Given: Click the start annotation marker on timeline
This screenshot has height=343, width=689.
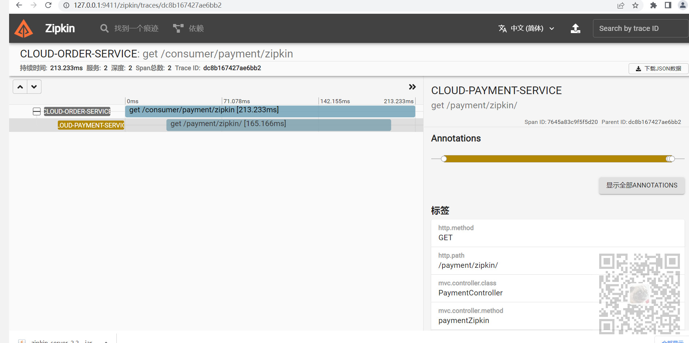Looking at the screenshot, I should pyautogui.click(x=444, y=159).
